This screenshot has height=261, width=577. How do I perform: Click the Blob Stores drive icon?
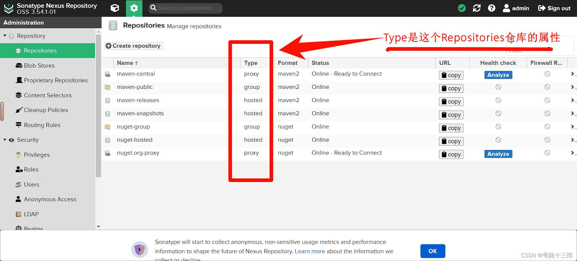point(19,65)
